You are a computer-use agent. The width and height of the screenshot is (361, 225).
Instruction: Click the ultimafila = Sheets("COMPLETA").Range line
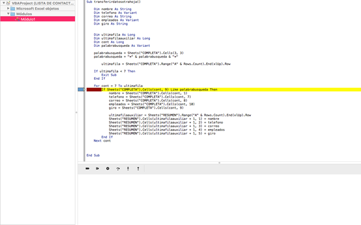click(166, 64)
